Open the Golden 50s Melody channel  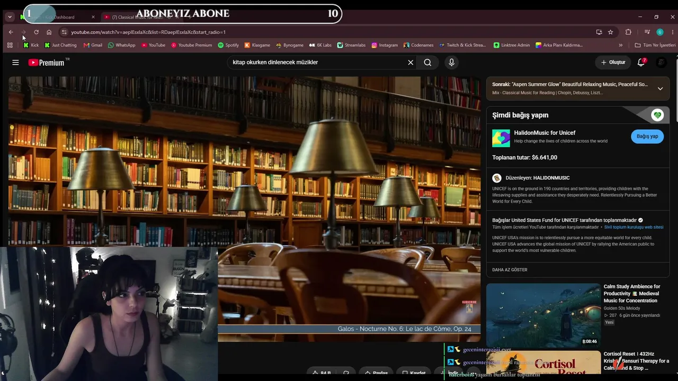pyautogui.click(x=622, y=308)
